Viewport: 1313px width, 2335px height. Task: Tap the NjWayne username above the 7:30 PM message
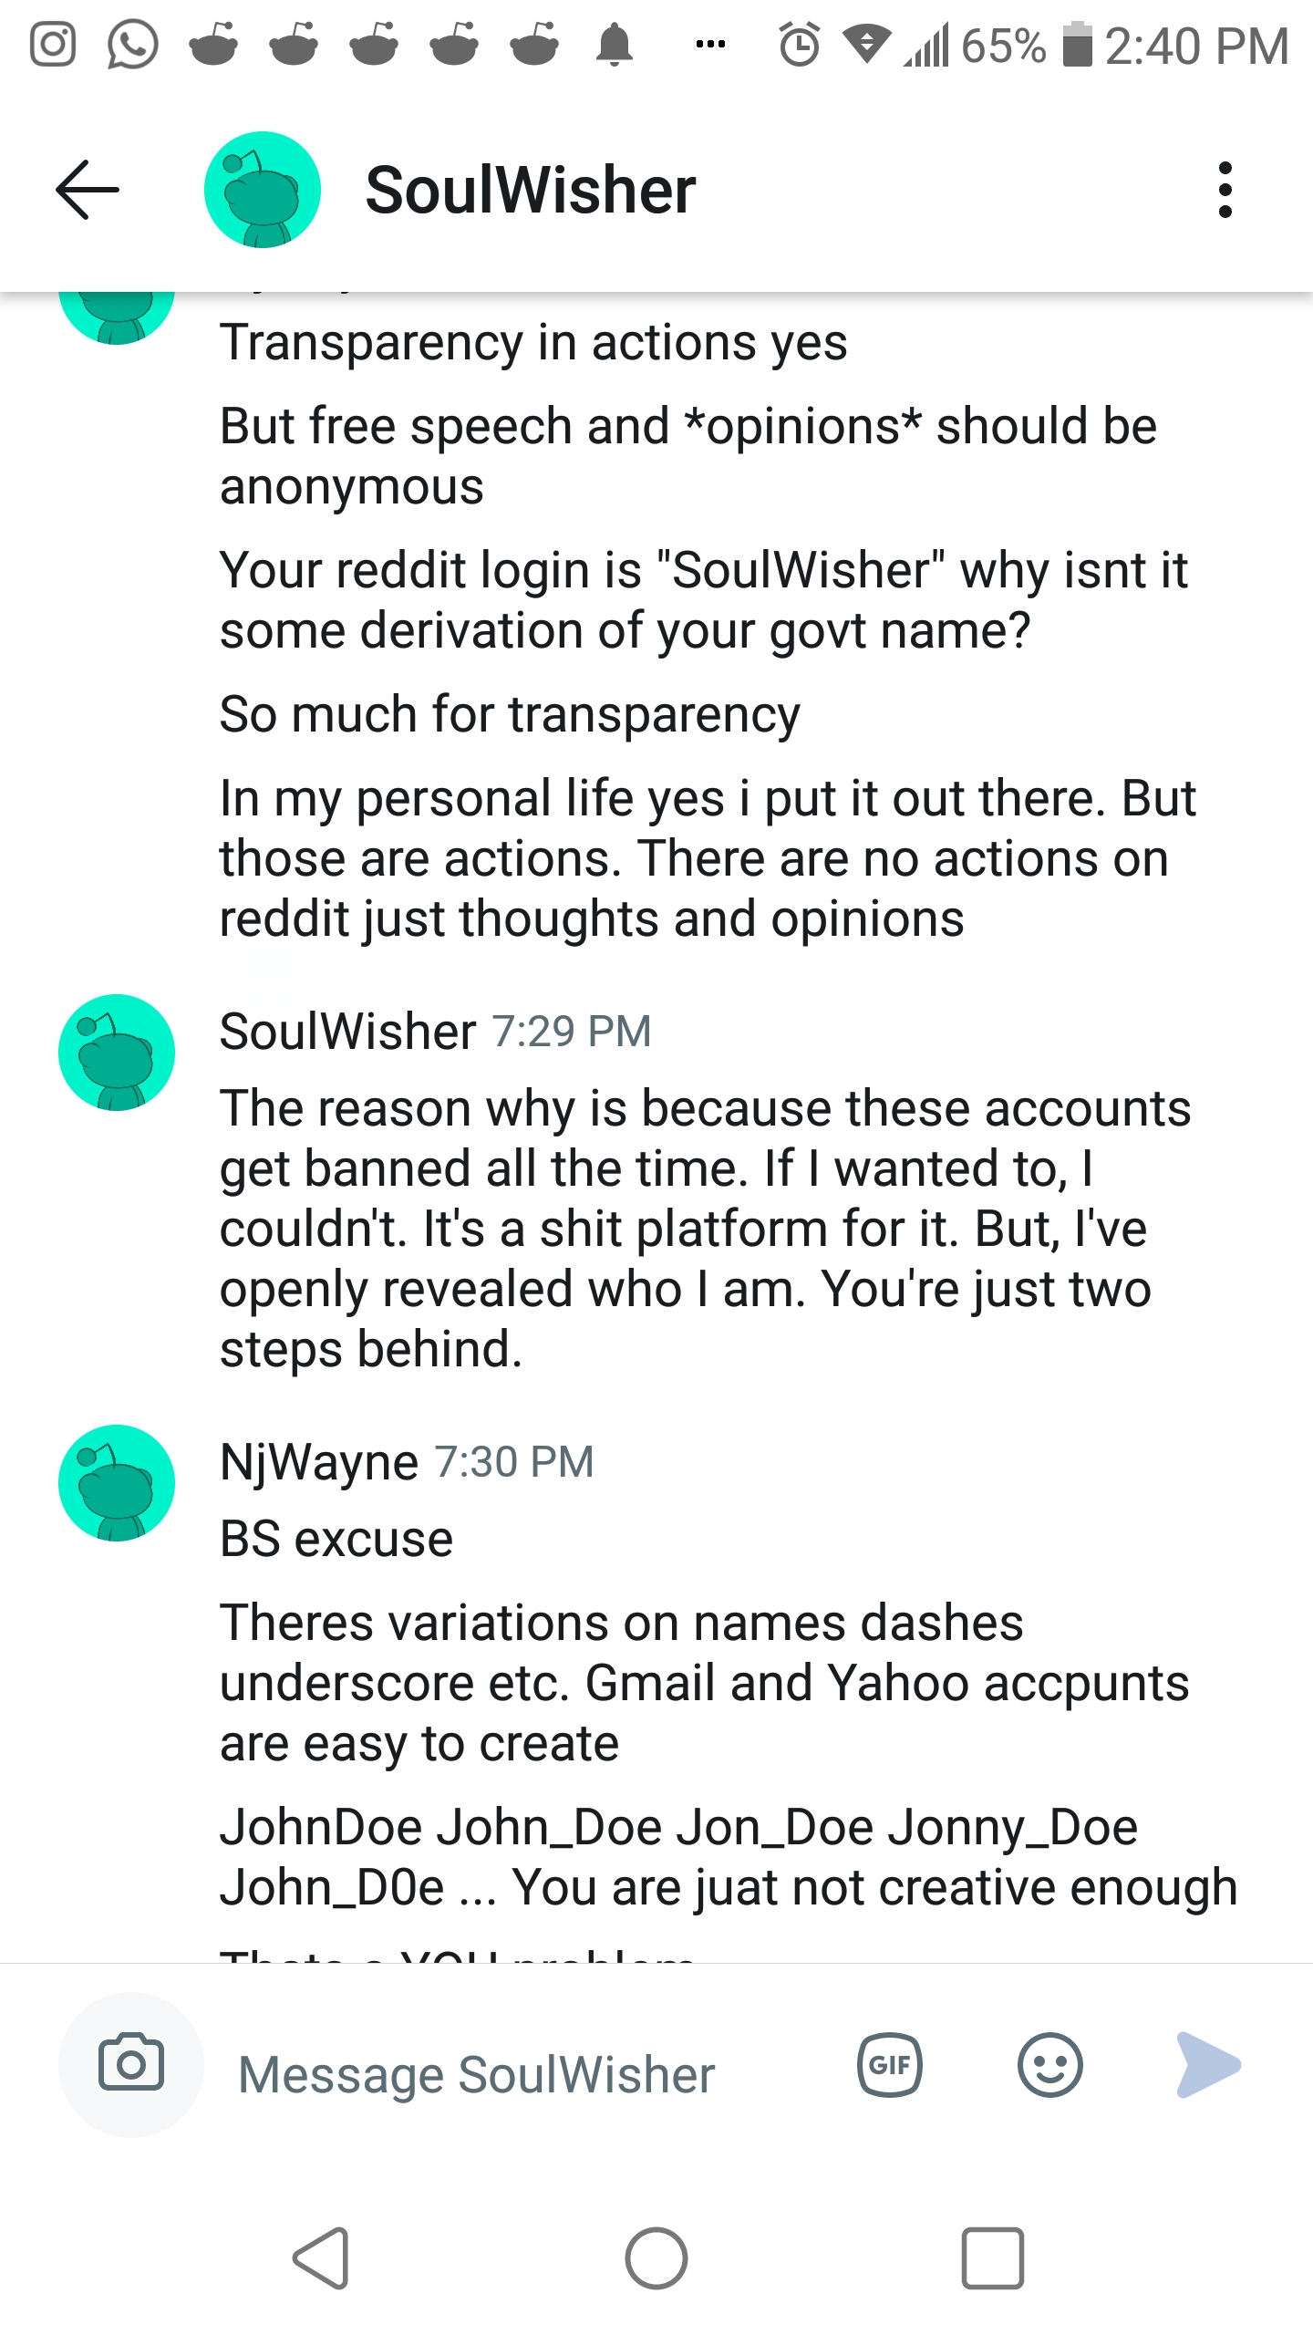tap(319, 1462)
